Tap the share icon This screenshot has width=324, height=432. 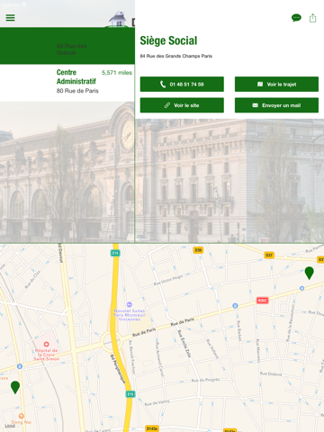pos(312,18)
